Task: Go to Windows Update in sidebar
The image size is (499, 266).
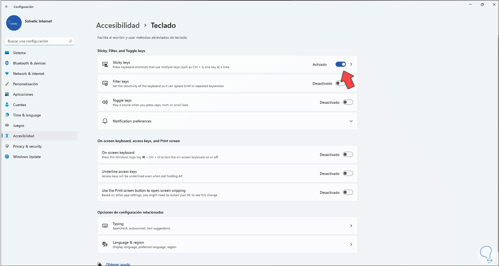Action: point(27,157)
